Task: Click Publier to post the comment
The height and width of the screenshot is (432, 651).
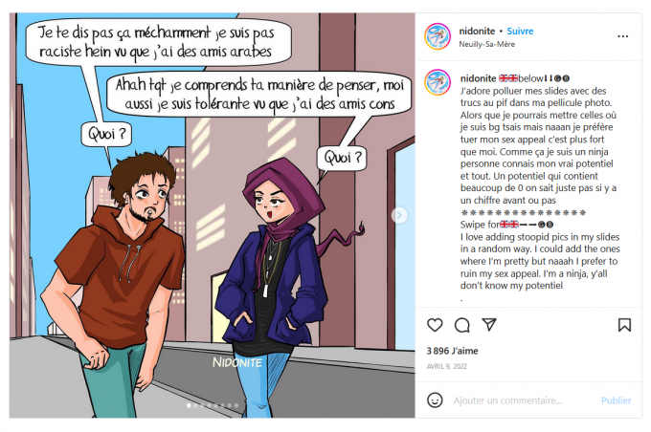Action: [x=617, y=400]
